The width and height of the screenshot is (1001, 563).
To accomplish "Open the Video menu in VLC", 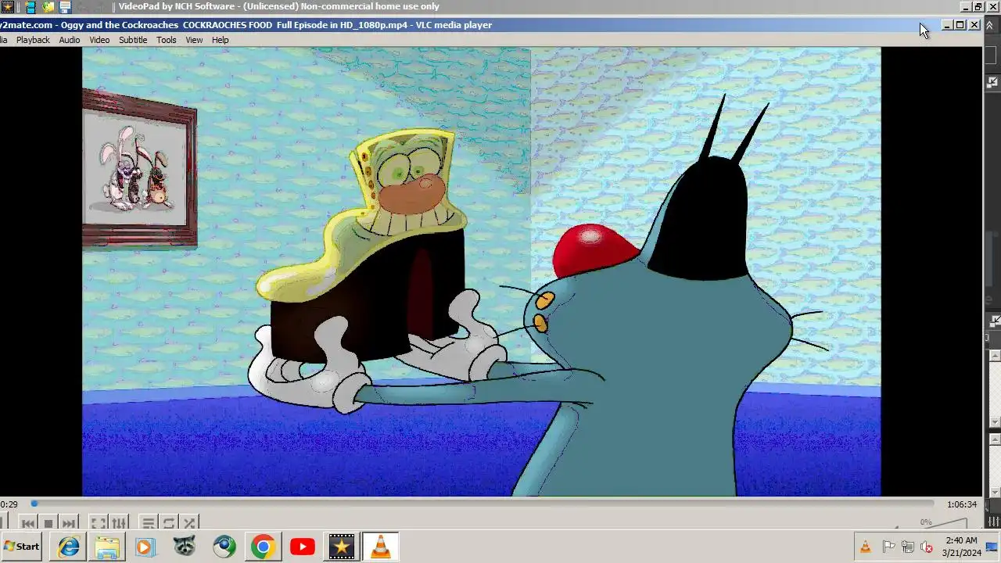I will click(99, 40).
